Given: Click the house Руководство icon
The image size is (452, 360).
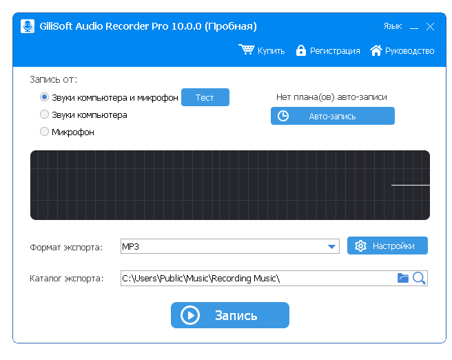Looking at the screenshot, I should tap(376, 50).
